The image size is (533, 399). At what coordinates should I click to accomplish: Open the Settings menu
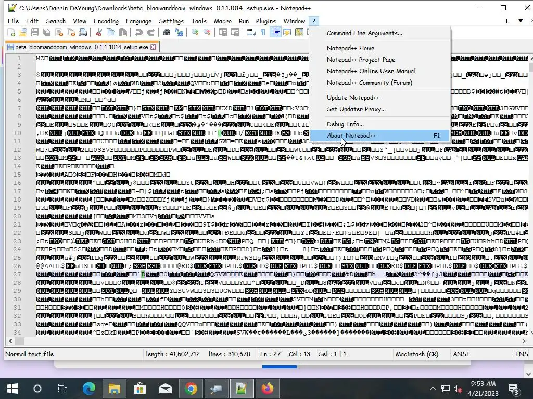pos(171,21)
